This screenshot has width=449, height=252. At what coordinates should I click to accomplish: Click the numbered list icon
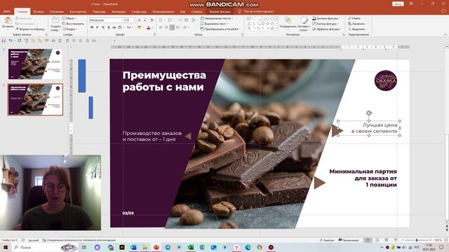pos(170,20)
